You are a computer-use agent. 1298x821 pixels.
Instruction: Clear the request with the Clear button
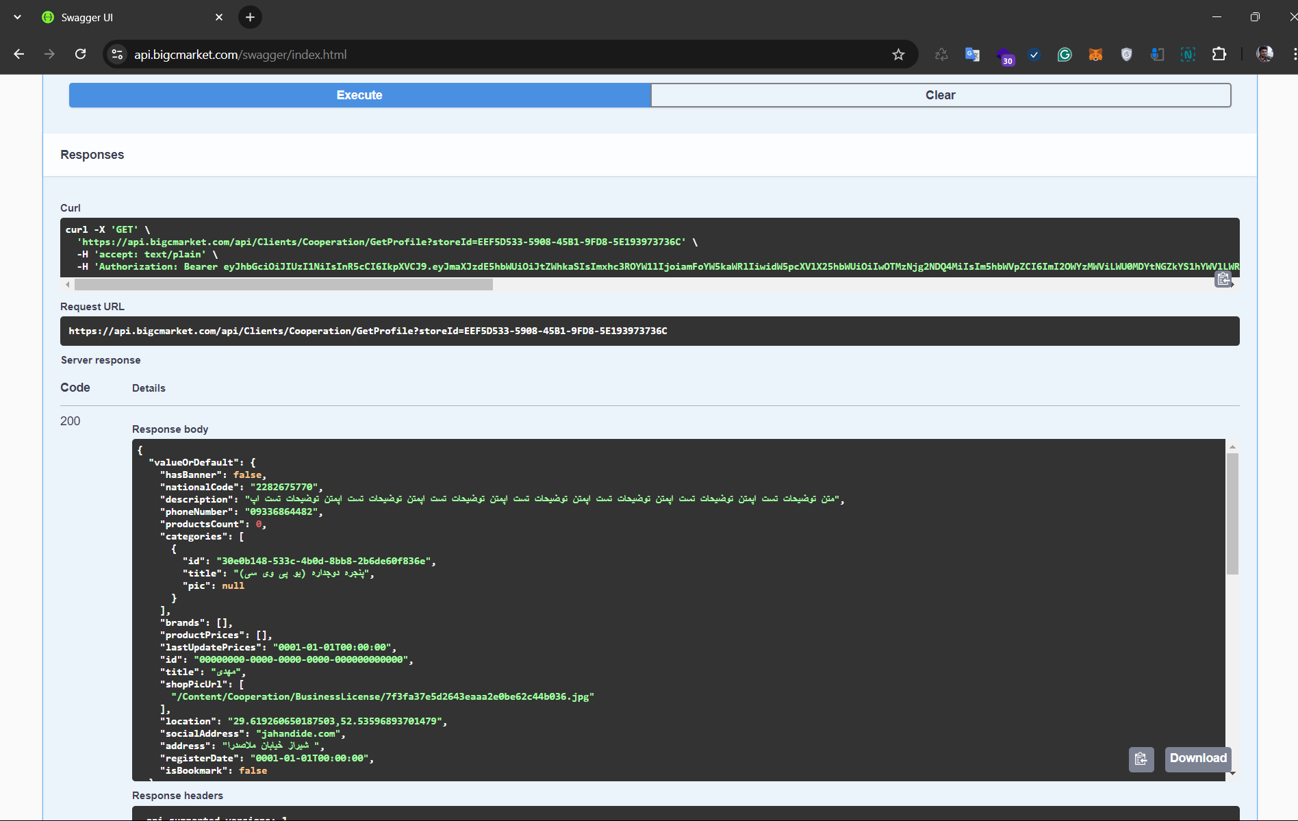(x=940, y=95)
